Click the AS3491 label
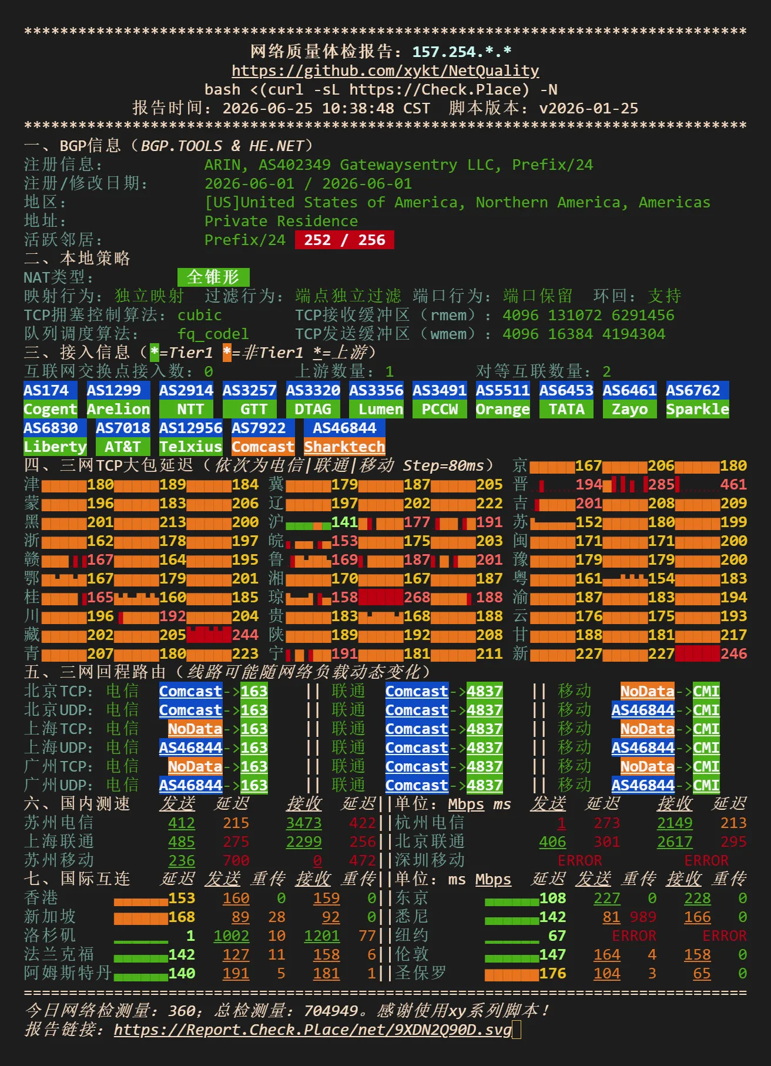This screenshot has height=1066, width=771. pyautogui.click(x=440, y=390)
